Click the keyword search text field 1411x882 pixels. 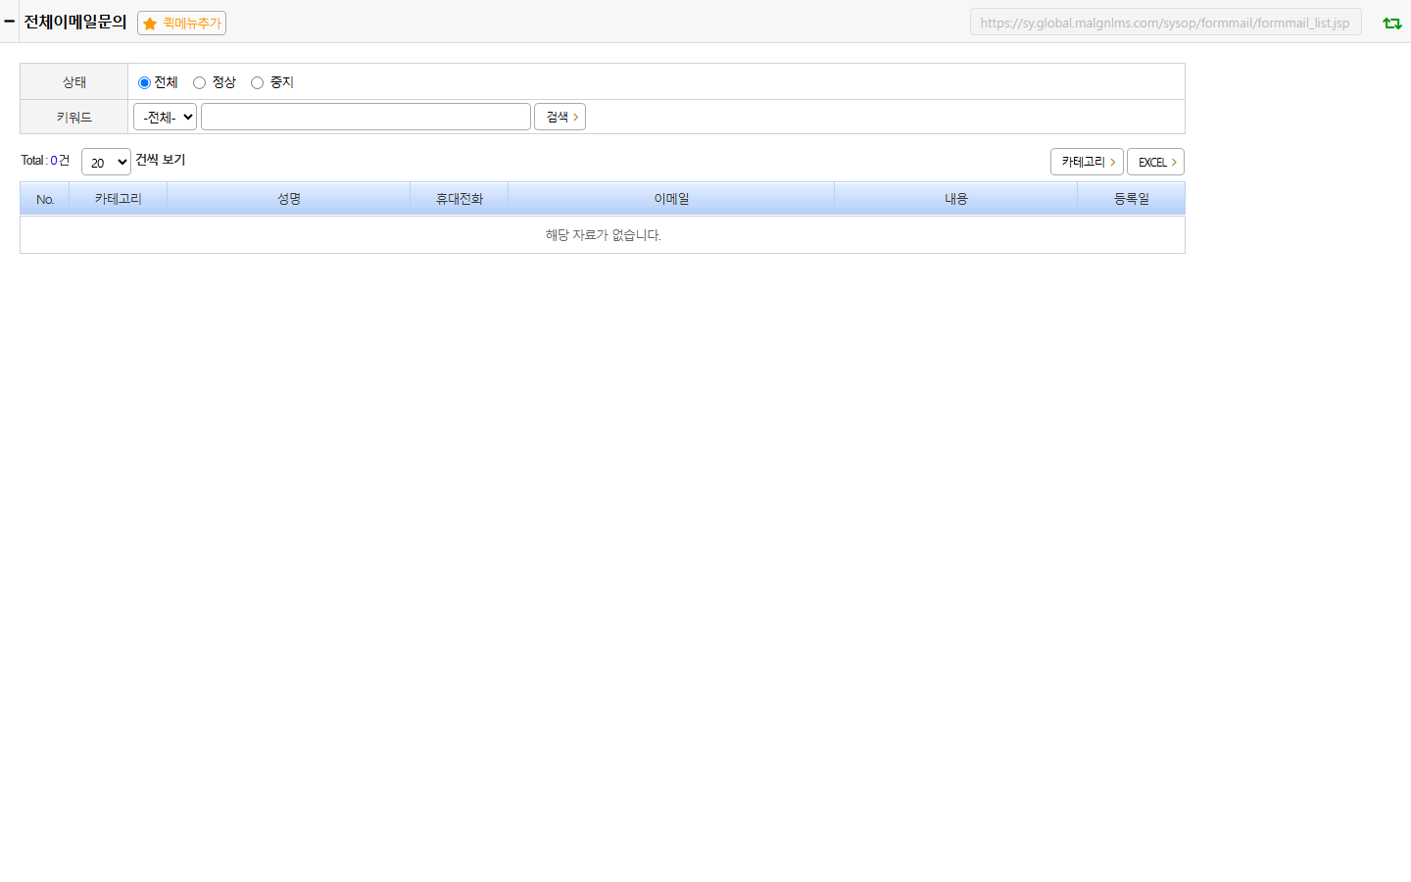point(365,117)
